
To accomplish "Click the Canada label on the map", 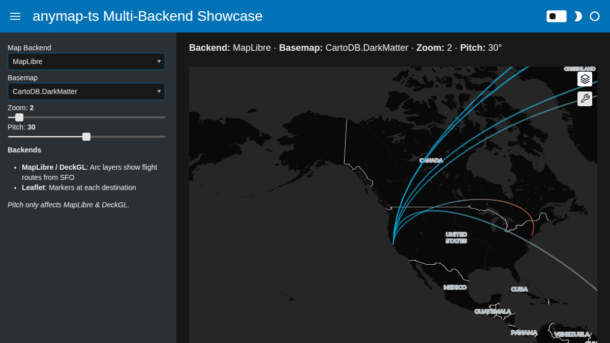I will tap(431, 160).
